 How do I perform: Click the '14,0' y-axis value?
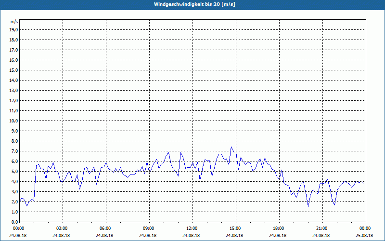click(x=13, y=80)
